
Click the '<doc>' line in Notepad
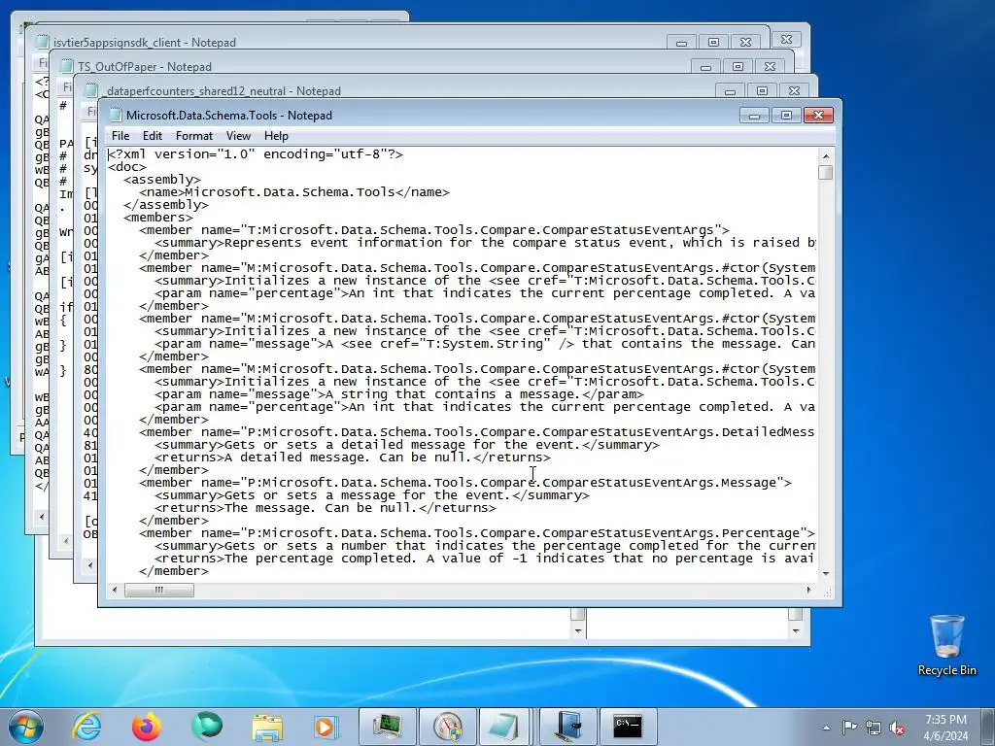click(127, 167)
